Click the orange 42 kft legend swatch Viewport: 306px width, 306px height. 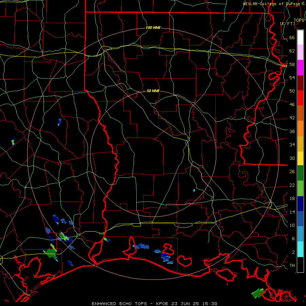(x=300, y=129)
